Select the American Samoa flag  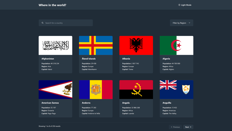point(55,89)
